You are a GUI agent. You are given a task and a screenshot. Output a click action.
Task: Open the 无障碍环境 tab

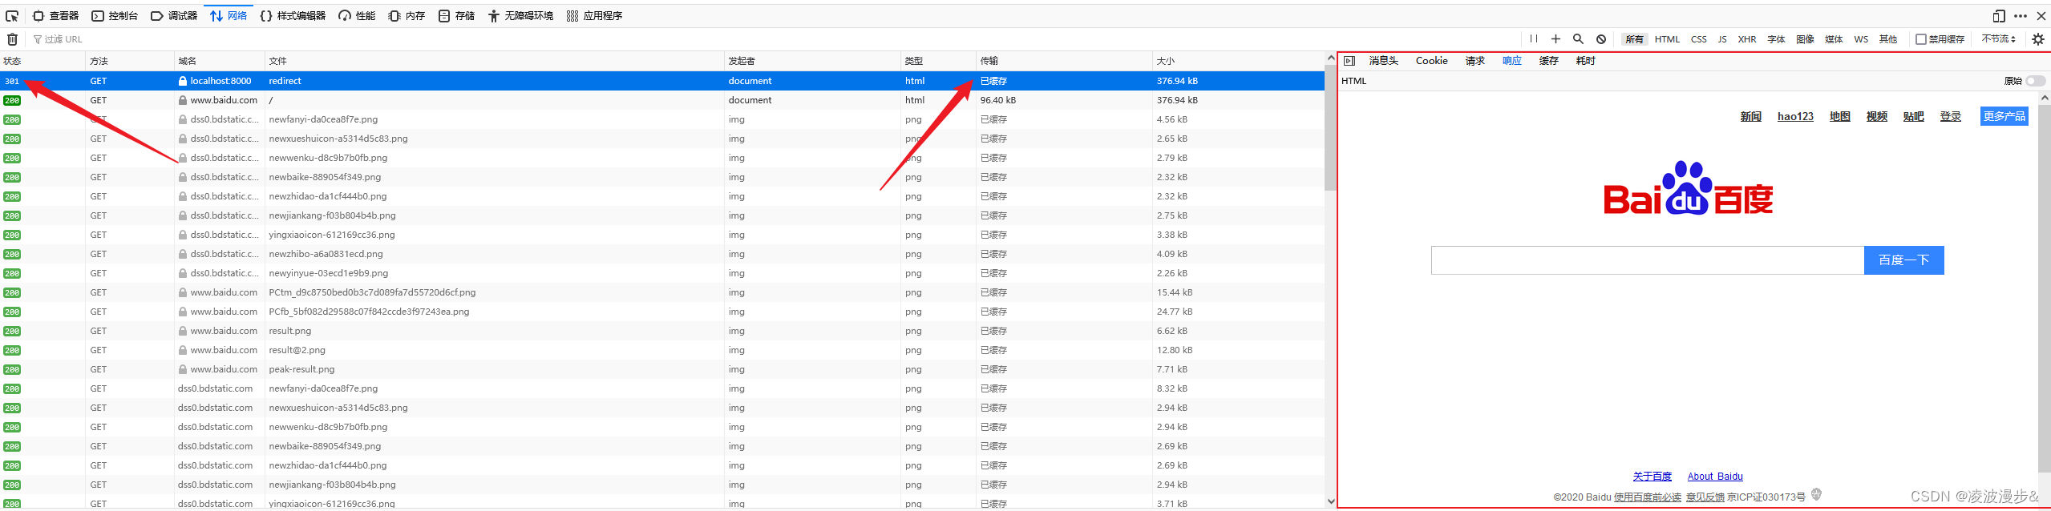pyautogui.click(x=520, y=16)
